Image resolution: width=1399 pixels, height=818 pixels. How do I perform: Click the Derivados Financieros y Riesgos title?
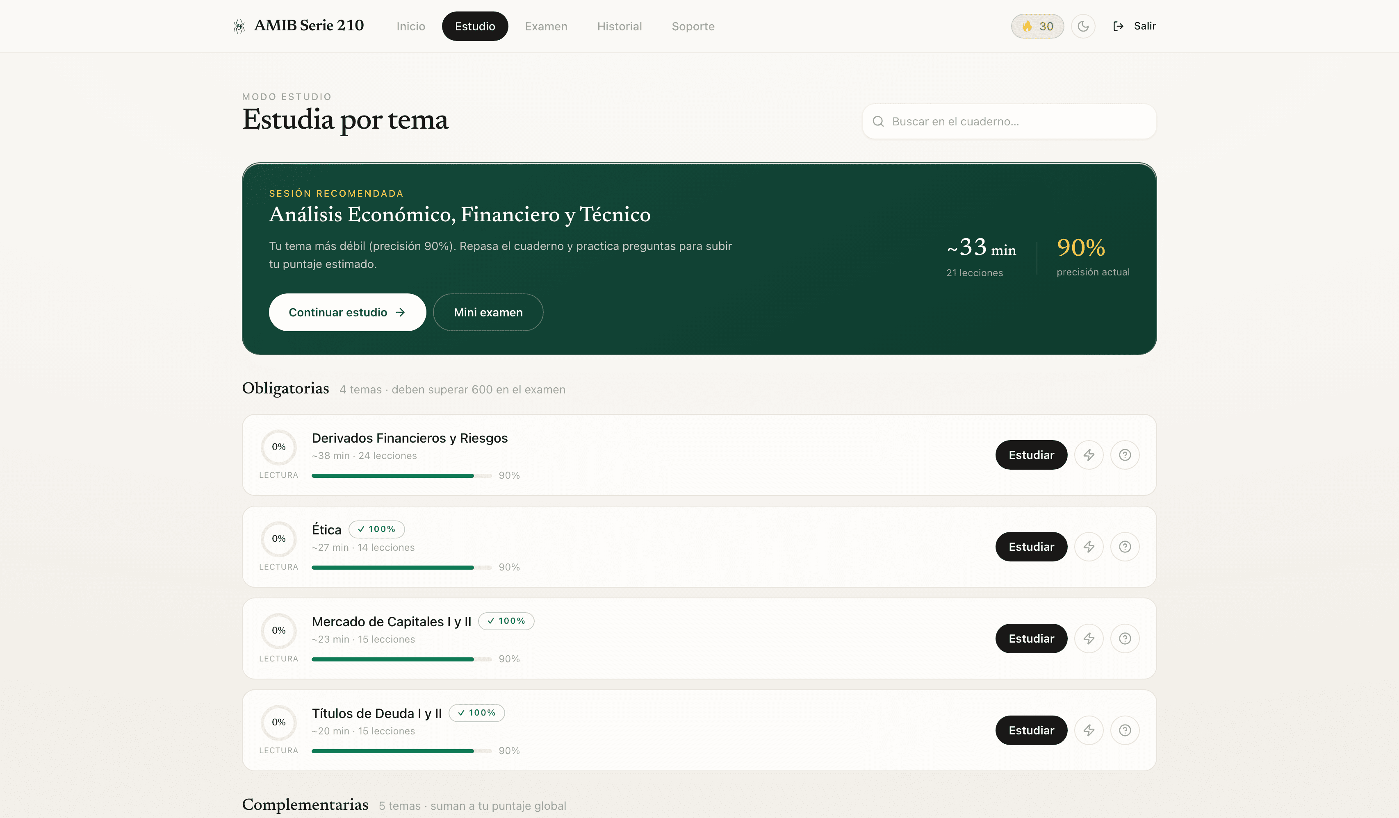pyautogui.click(x=409, y=439)
